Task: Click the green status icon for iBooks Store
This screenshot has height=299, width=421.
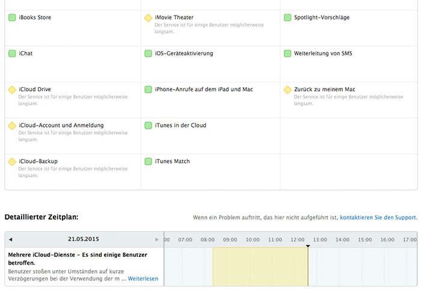Action: coord(12,17)
